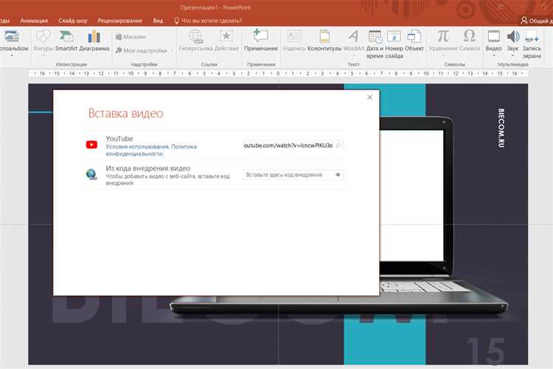Click the Equation (Уравнение) icon
This screenshot has width=553, height=369.
click(x=443, y=36)
